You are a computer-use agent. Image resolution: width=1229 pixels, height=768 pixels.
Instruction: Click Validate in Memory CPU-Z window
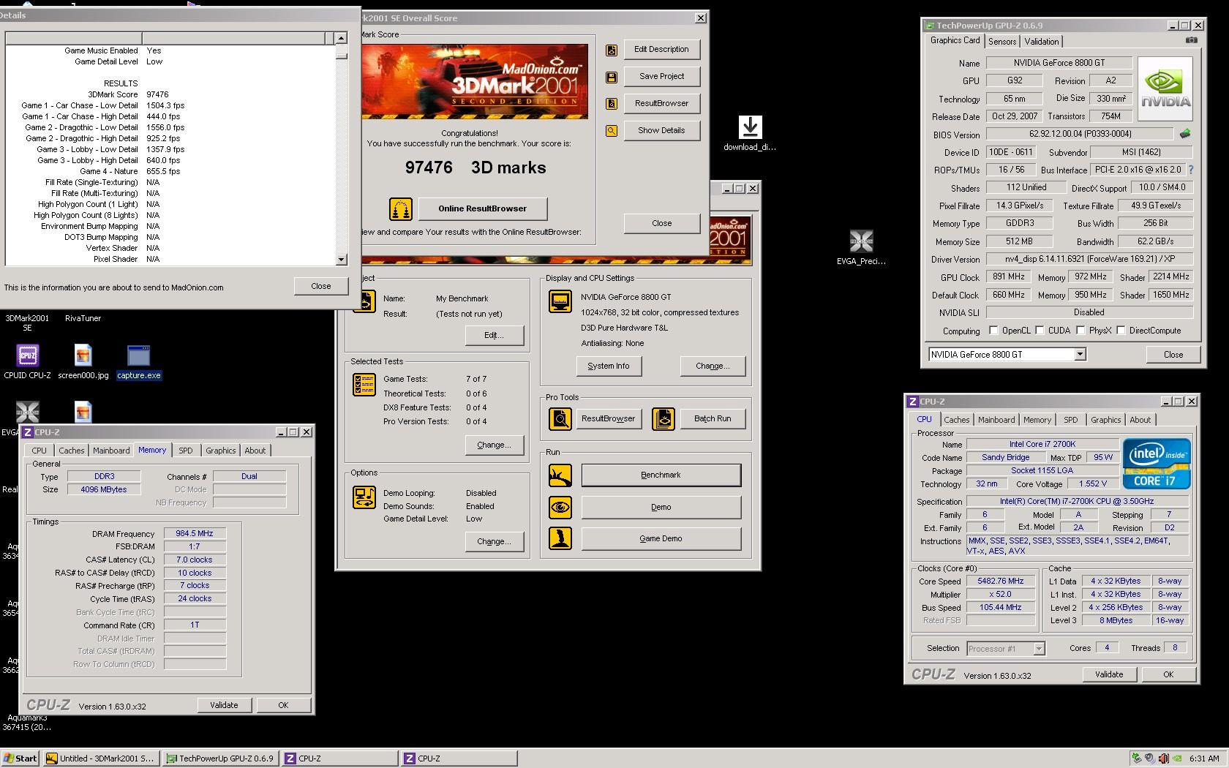[x=224, y=705]
